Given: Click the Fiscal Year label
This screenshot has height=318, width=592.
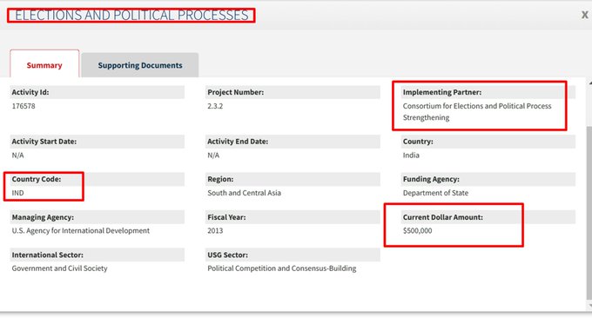Looking at the screenshot, I should (x=226, y=217).
